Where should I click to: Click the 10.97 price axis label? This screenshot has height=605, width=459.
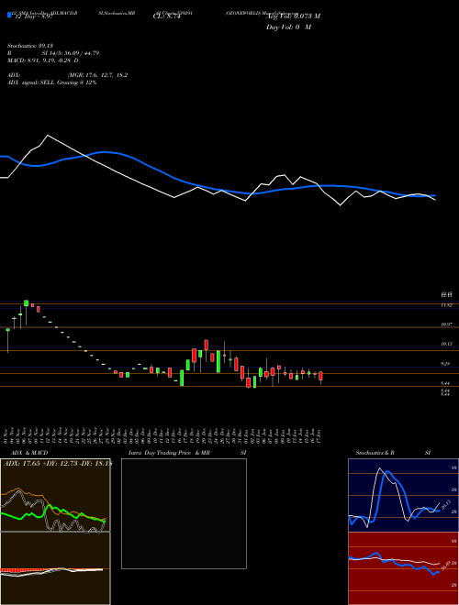click(x=446, y=324)
